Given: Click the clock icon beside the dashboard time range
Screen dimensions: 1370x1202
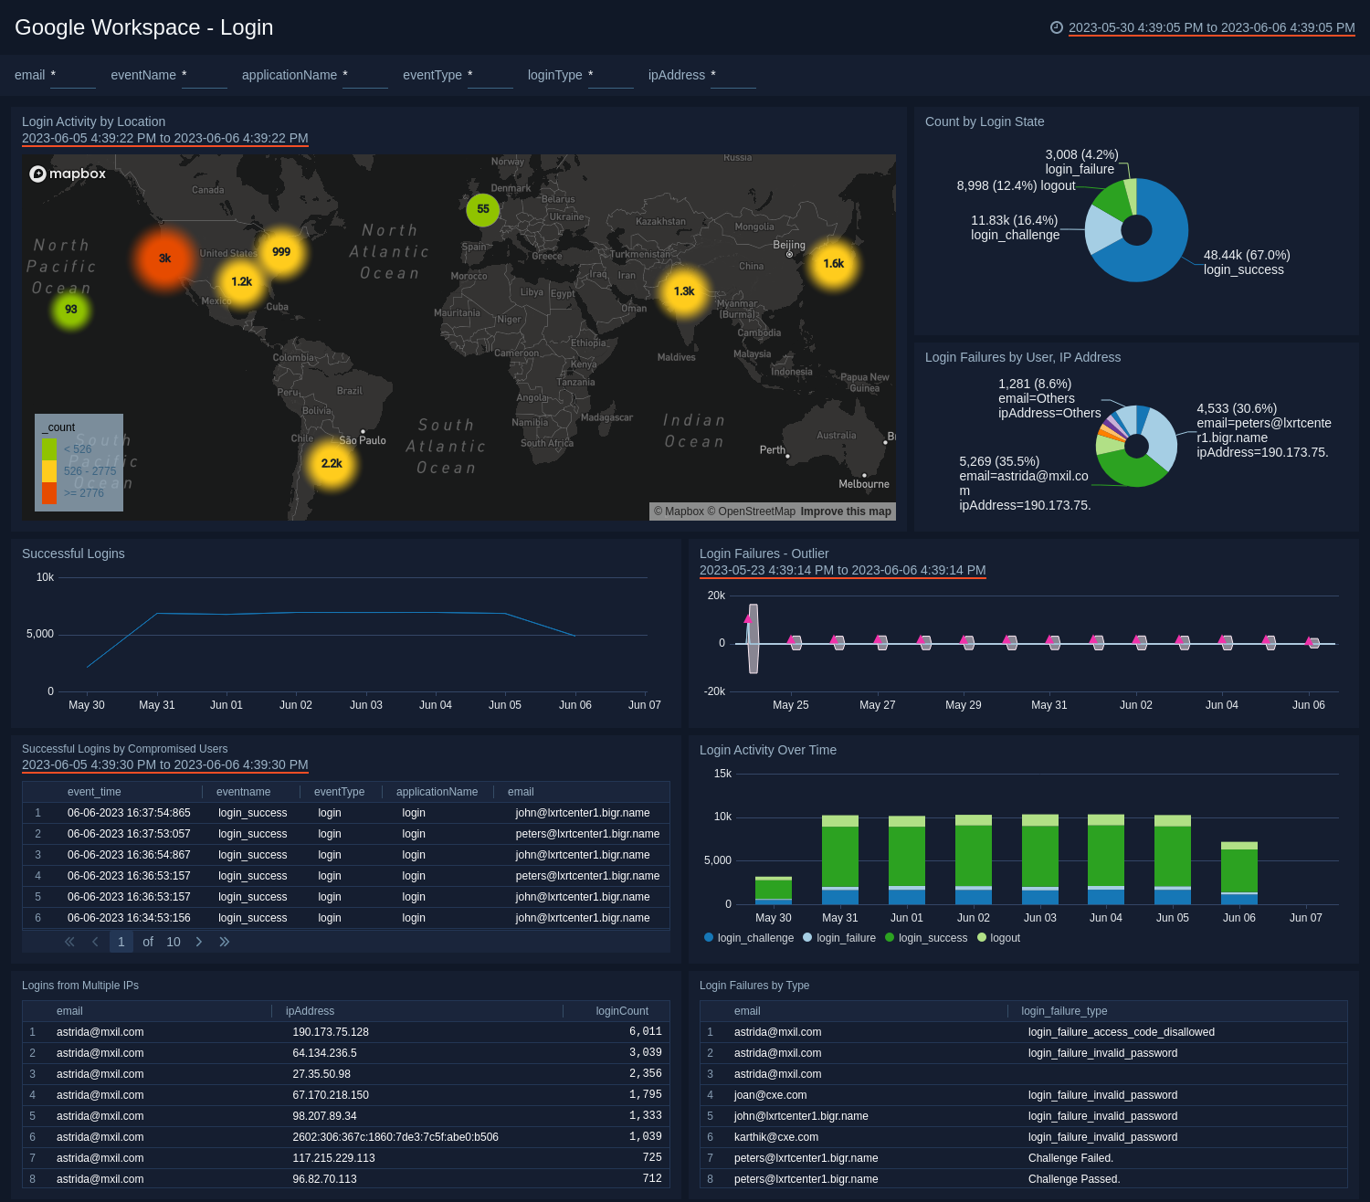Looking at the screenshot, I should coord(1058,27).
